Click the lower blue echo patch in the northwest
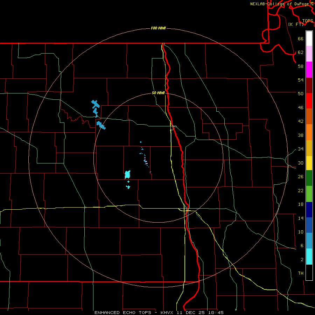315x315 pixels. coord(101,125)
